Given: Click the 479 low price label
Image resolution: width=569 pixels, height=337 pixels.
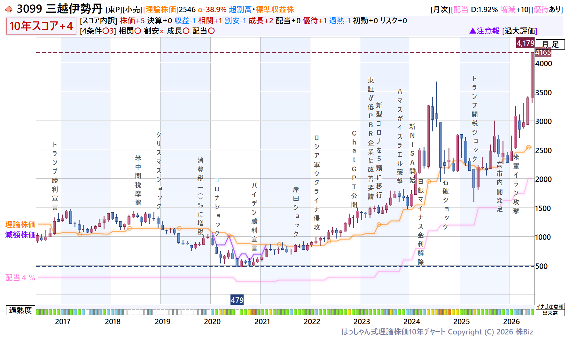Looking at the screenshot, I should pyautogui.click(x=237, y=300).
